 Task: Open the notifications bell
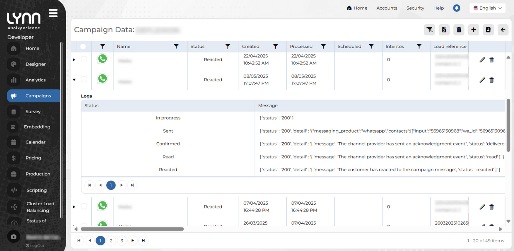pos(457,8)
